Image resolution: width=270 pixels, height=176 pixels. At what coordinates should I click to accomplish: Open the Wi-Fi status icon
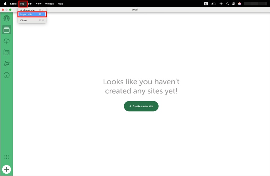pos(221,4)
